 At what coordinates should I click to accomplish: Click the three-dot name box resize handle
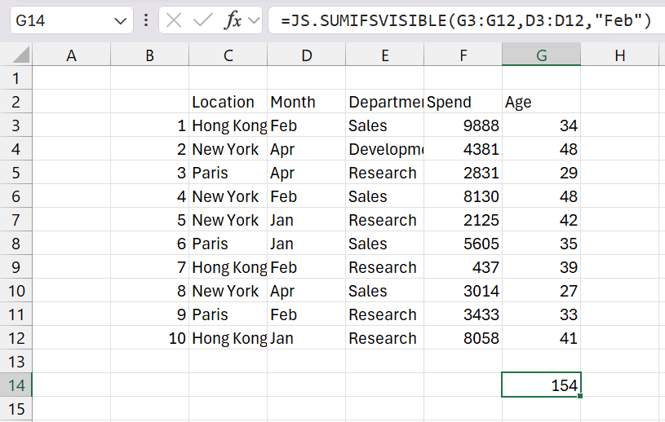146,20
